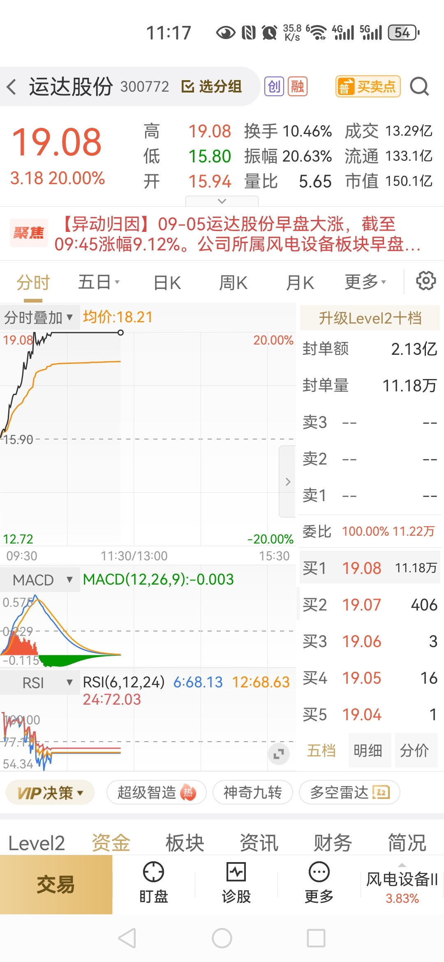Image resolution: width=444 pixels, height=962 pixels.
Task: Tap the 超级智造 indicator chip
Action: 156,792
